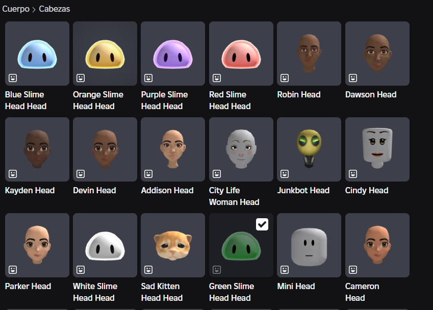This screenshot has width=433, height=310.
Task: Click smiley face icon on Addison Head card
Action: pos(148,174)
